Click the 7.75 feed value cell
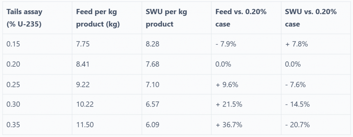This screenshot has height=137, width=353. [x=107, y=44]
